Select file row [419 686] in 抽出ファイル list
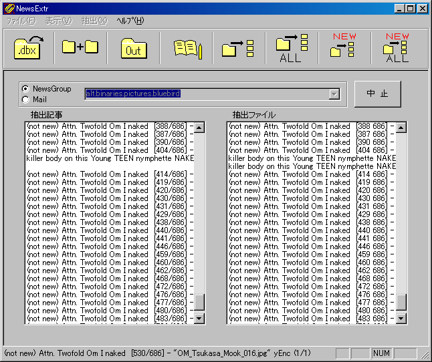The height and width of the screenshot is (362, 432). [312, 182]
